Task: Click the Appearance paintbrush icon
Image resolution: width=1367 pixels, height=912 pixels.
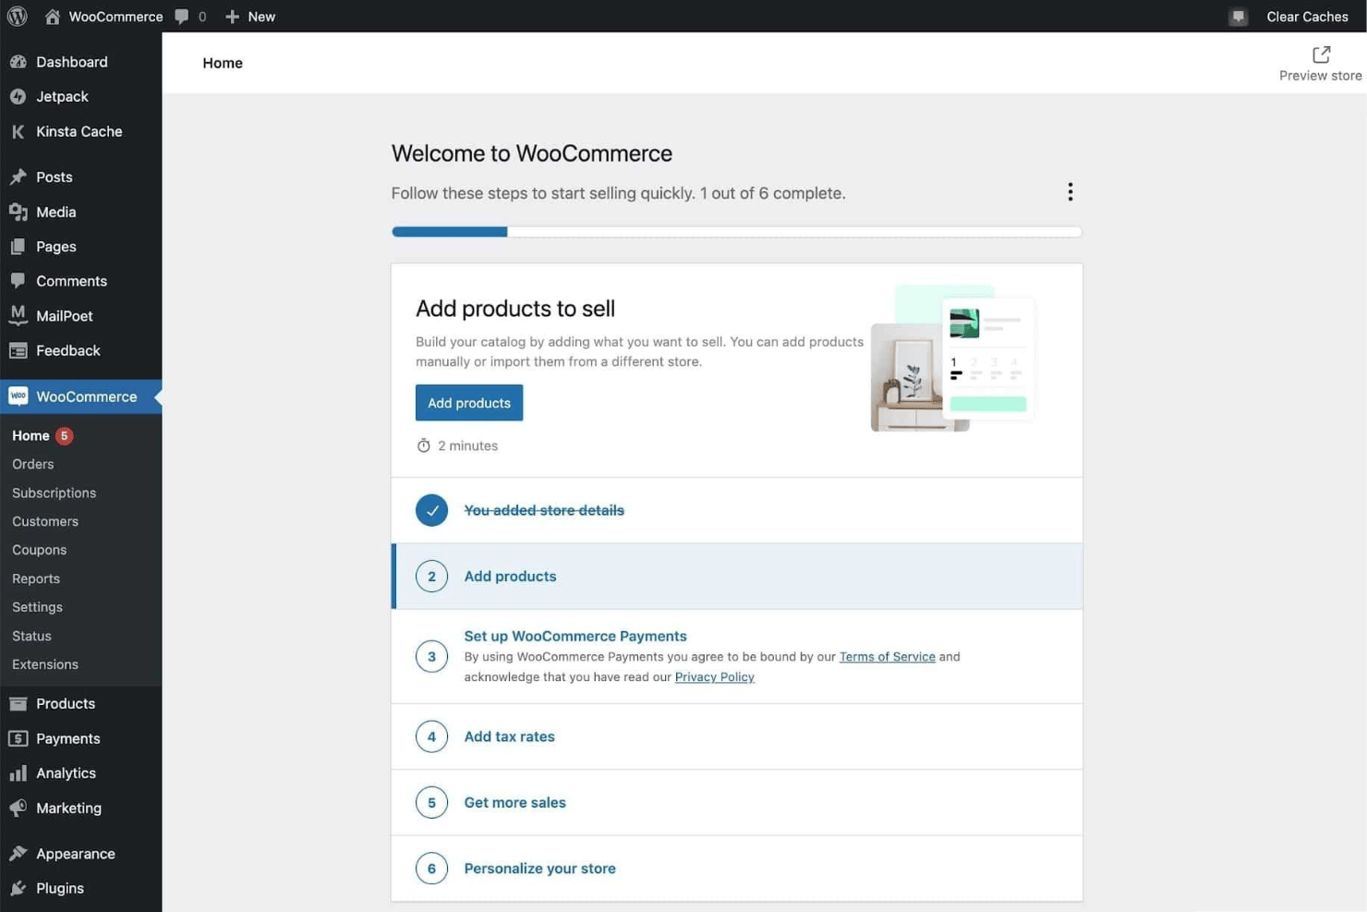Action: [x=18, y=854]
